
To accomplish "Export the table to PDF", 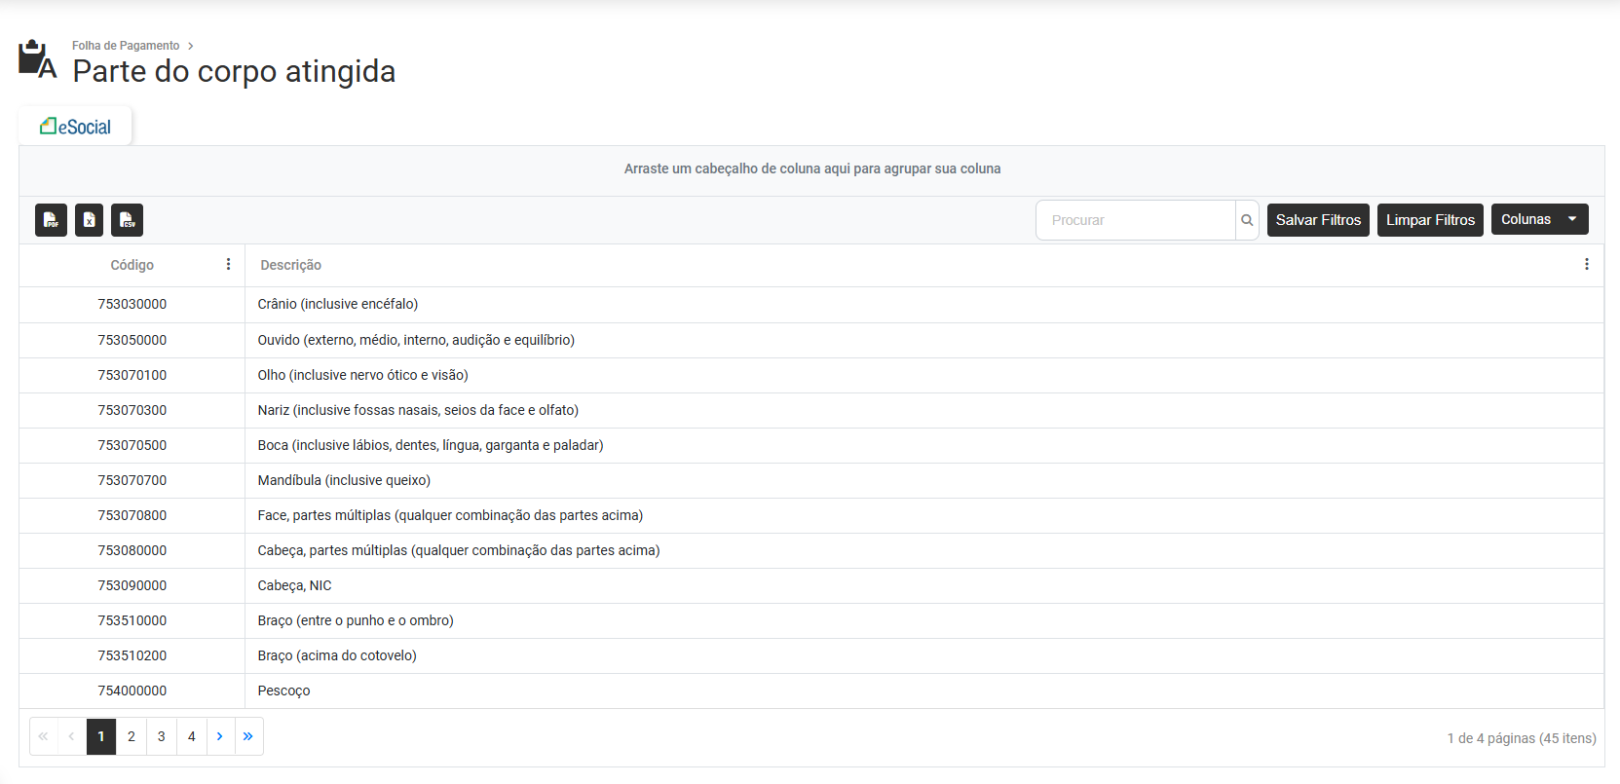I will click(x=51, y=220).
